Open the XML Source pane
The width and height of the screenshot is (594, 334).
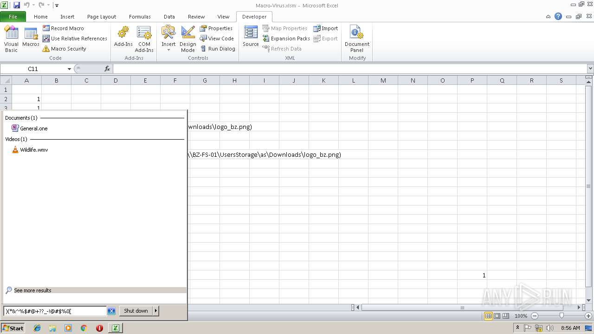tap(251, 36)
